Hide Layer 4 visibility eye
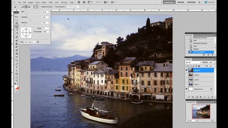The height and width of the screenshot is (128, 228). click(x=187, y=70)
